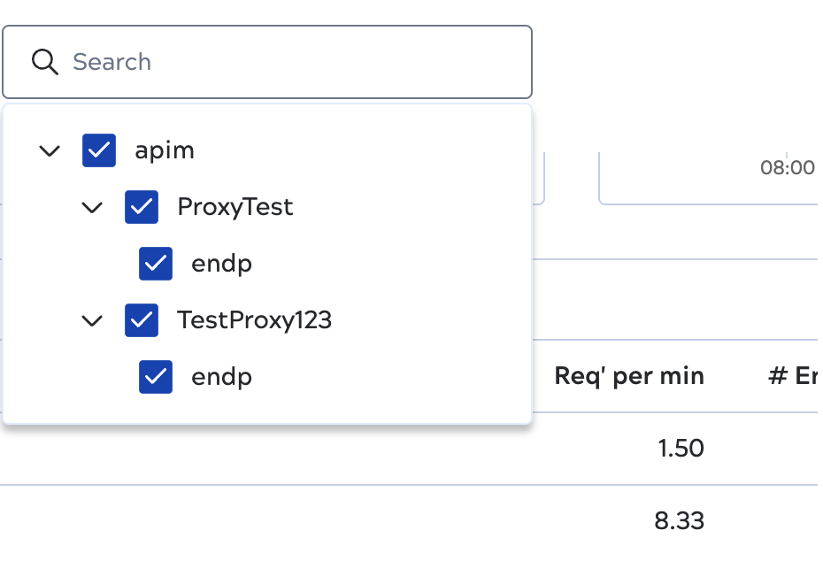The width and height of the screenshot is (823, 561).
Task: Click the 1.50 requests value row
Action: click(681, 449)
